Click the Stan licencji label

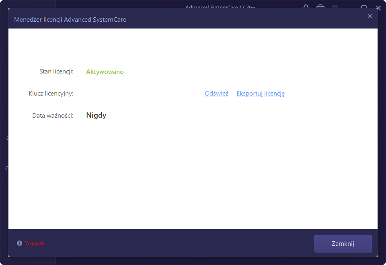[x=56, y=71]
